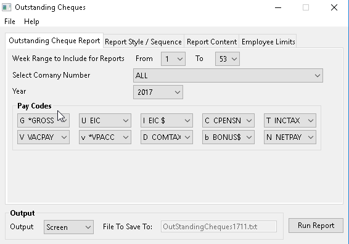Open the Report Content tab
The height and width of the screenshot is (244, 349).
(x=211, y=42)
